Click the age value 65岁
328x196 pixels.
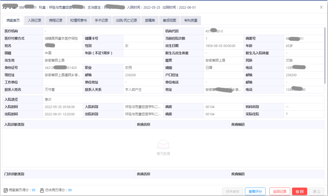pos(289,46)
